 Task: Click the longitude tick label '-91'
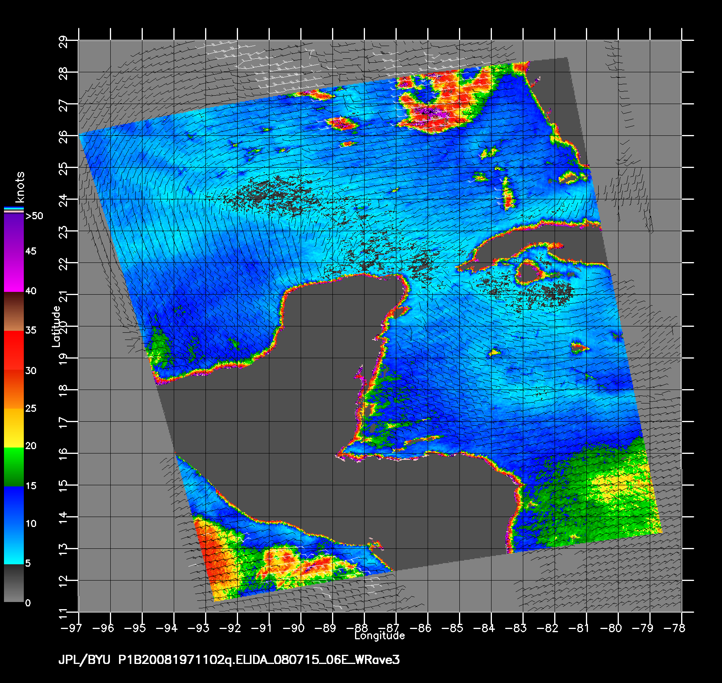[261, 628]
